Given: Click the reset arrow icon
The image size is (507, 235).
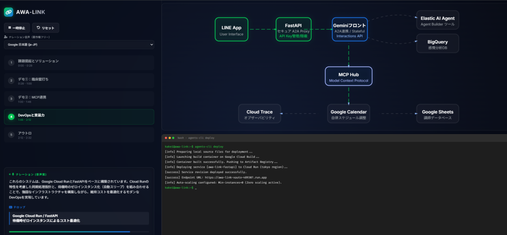Looking at the screenshot, I should (38, 28).
